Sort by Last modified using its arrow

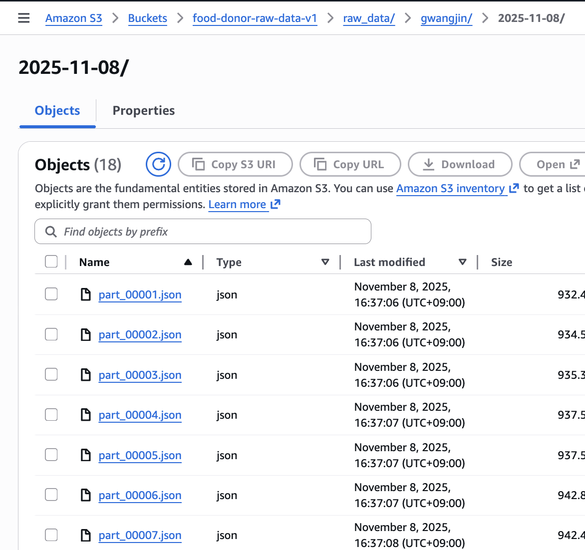(463, 263)
